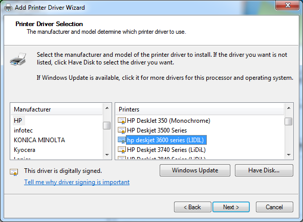The height and width of the screenshot is (222, 303).
Task: Select KONICA MINOLTA manufacturer
Action: coord(39,140)
